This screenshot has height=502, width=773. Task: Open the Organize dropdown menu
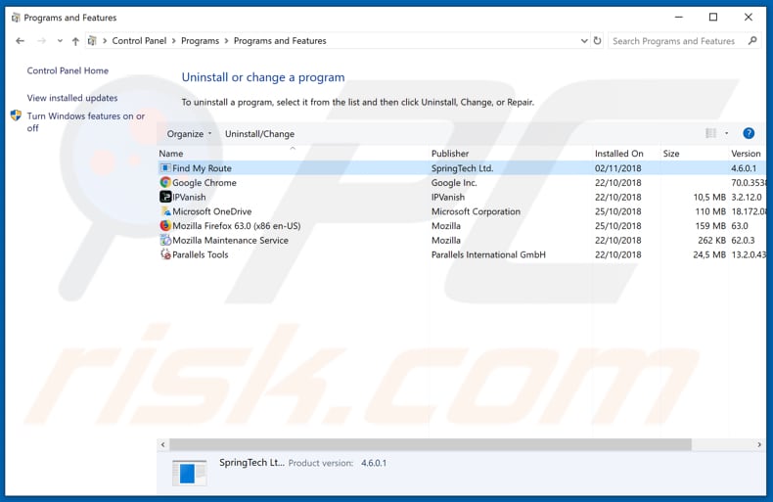[189, 134]
